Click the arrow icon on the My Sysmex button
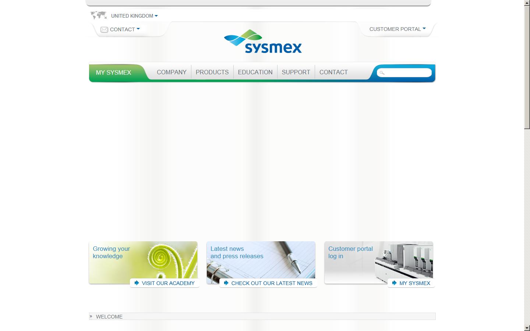Image resolution: width=530 pixels, height=331 pixels. pyautogui.click(x=394, y=283)
